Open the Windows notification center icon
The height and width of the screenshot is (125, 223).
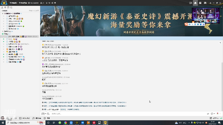pos(219,122)
